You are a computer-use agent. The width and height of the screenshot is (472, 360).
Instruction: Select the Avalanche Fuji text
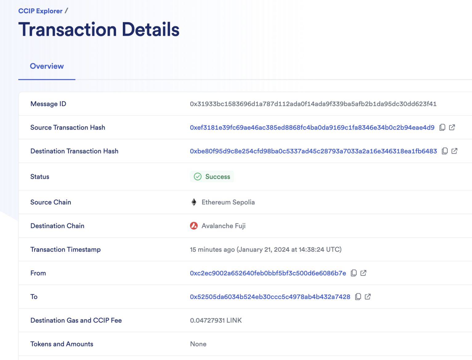[x=224, y=226]
